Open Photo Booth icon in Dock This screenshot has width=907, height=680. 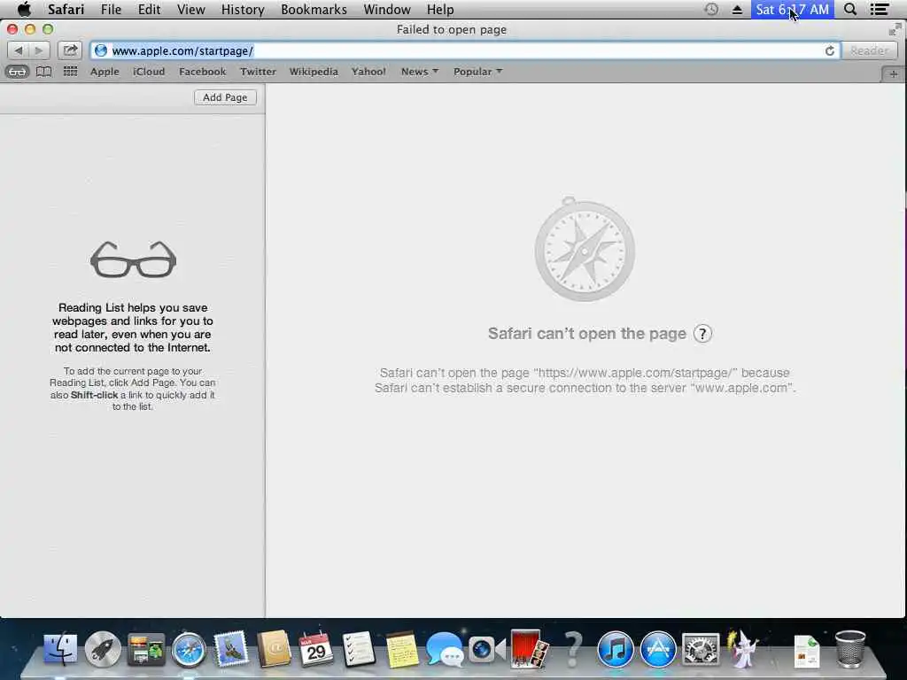pyautogui.click(x=530, y=649)
